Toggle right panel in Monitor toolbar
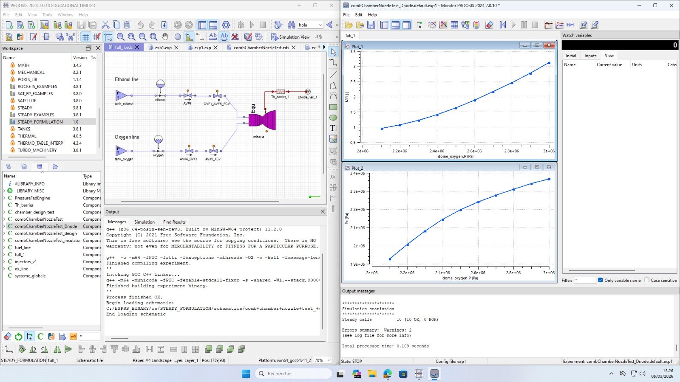The height and width of the screenshot is (382, 680). [406, 25]
